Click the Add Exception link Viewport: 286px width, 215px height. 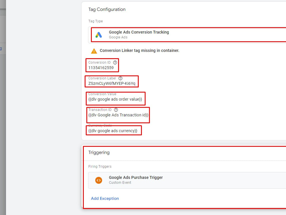[x=105, y=198]
